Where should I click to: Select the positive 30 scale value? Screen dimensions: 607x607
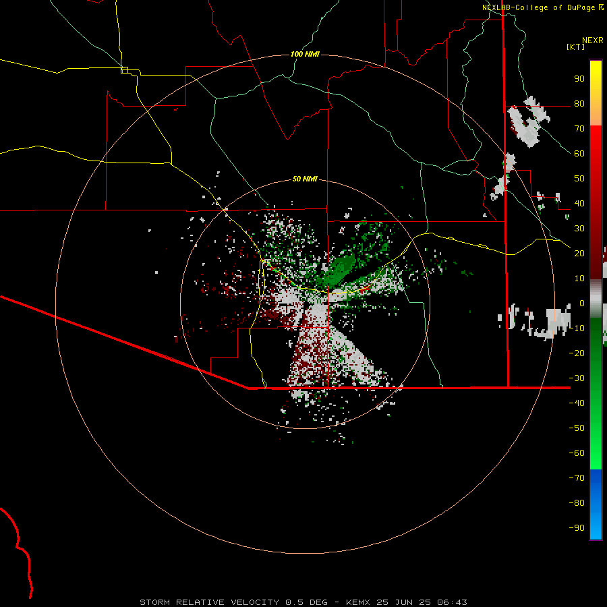pos(579,229)
